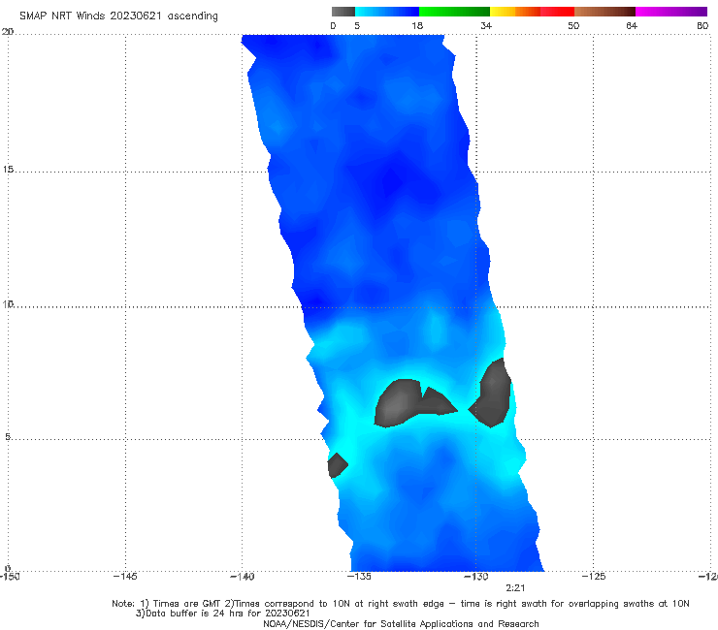718x630 pixels.
Task: Click the blue 5-18 segment of the color bar
Action: click(x=387, y=12)
